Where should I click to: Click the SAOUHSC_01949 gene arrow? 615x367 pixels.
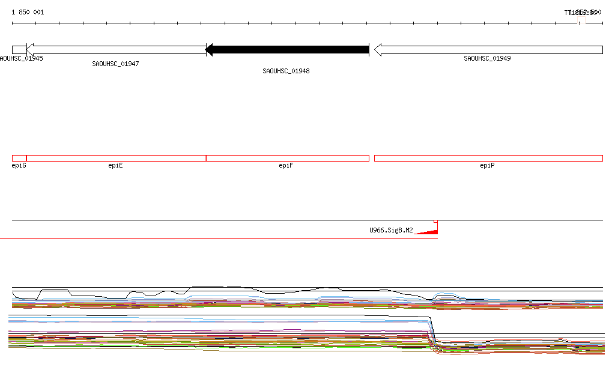(488, 50)
